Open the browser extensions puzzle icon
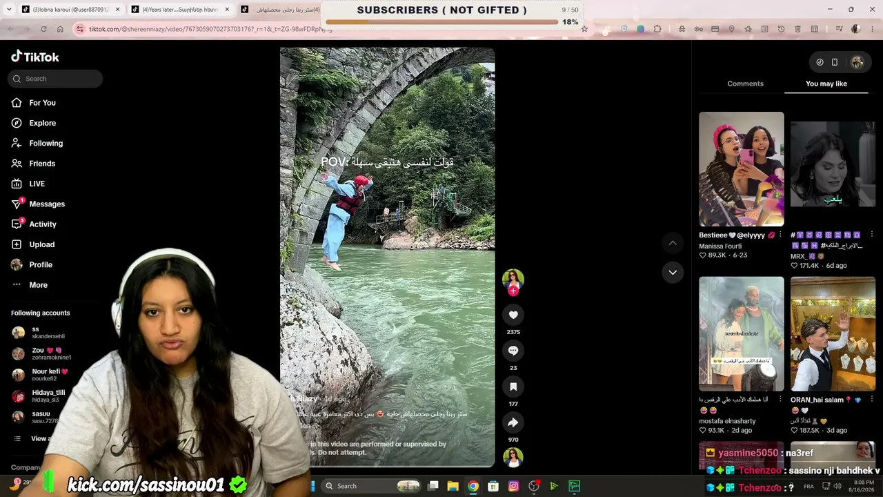This screenshot has width=883, height=497. (657, 29)
